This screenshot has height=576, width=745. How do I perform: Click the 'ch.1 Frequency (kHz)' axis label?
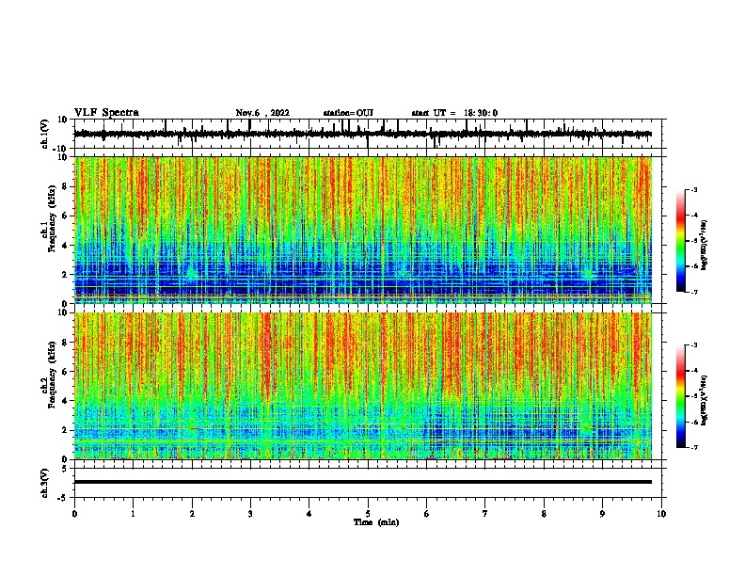(48, 219)
